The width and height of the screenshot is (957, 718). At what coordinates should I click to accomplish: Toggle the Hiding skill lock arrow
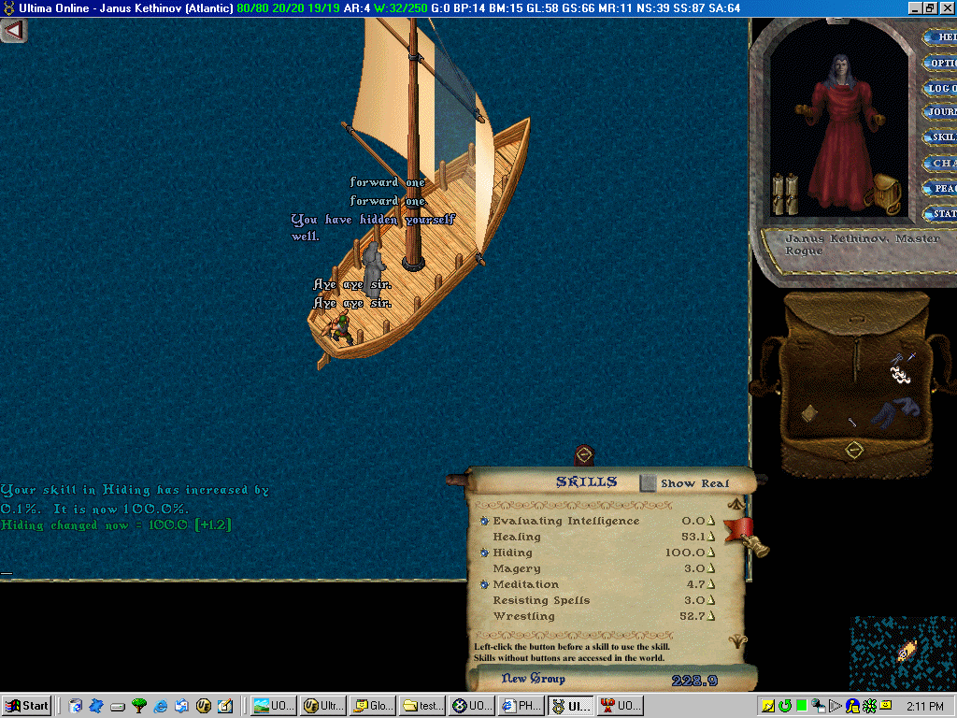(x=711, y=553)
